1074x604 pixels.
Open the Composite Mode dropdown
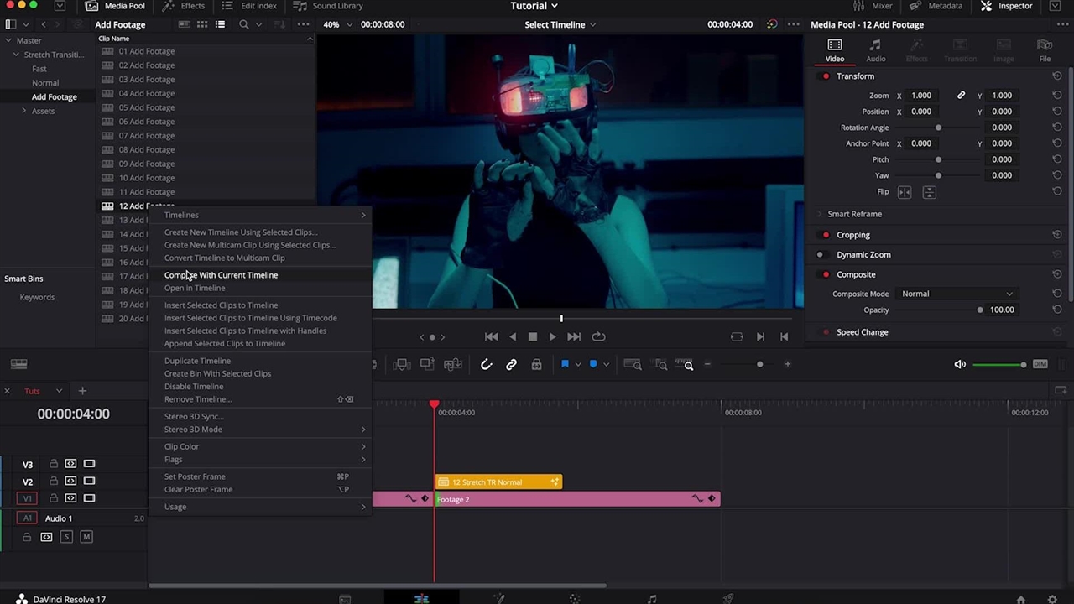957,294
